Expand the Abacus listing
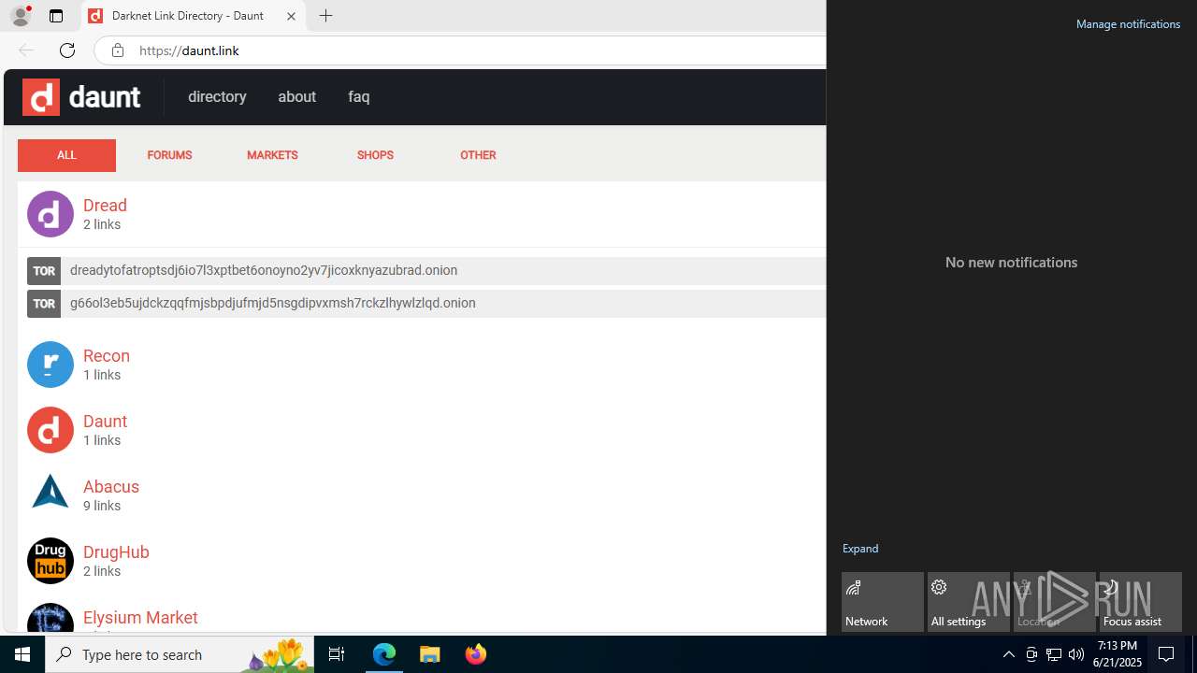 click(111, 487)
